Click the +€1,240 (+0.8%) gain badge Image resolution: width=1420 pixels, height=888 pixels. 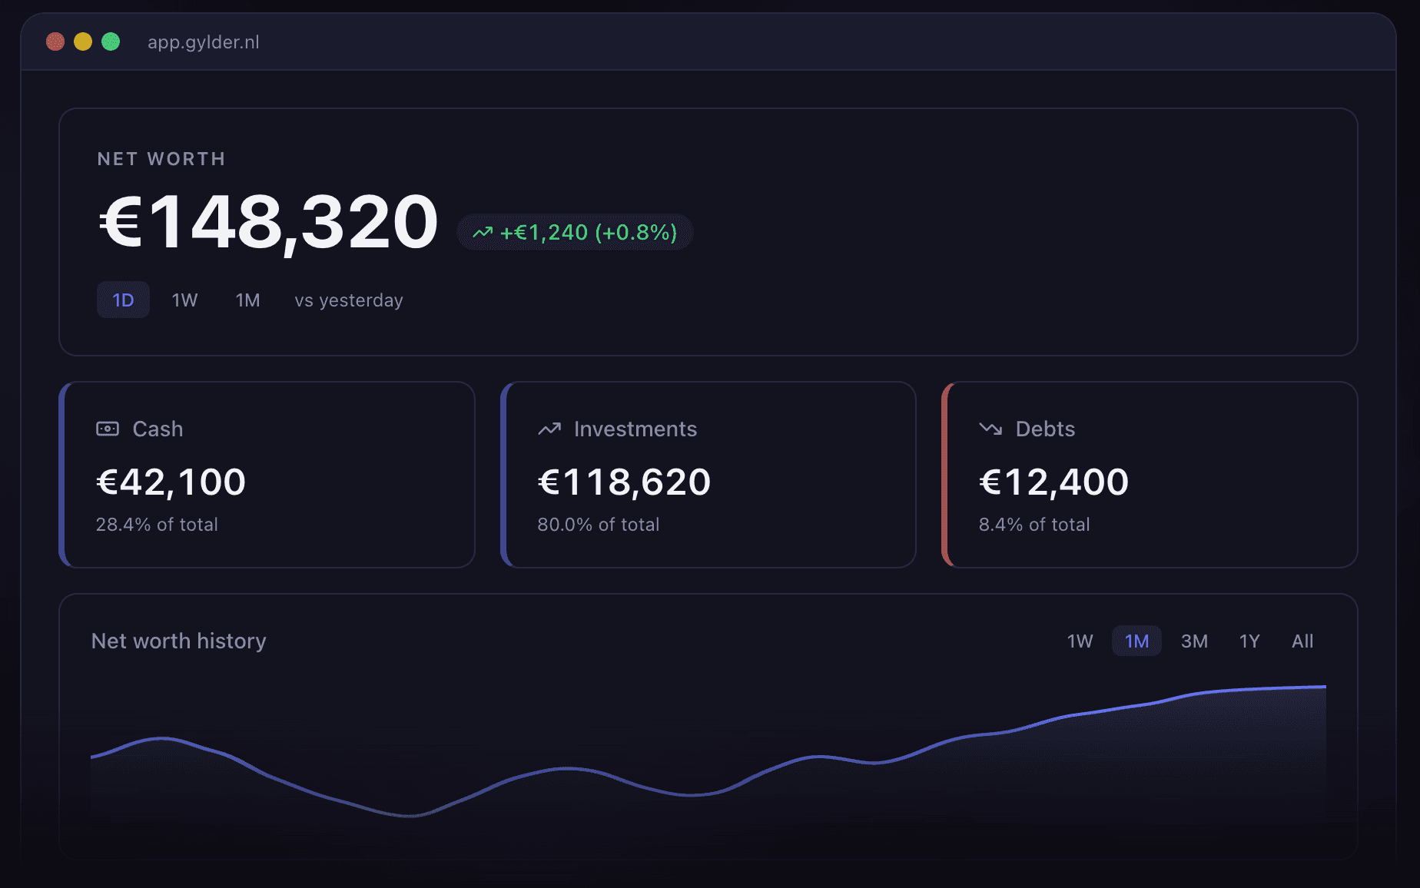575,231
